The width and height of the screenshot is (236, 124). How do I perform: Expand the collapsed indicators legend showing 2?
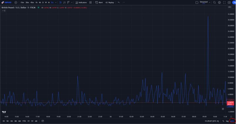(x=4, y=11)
